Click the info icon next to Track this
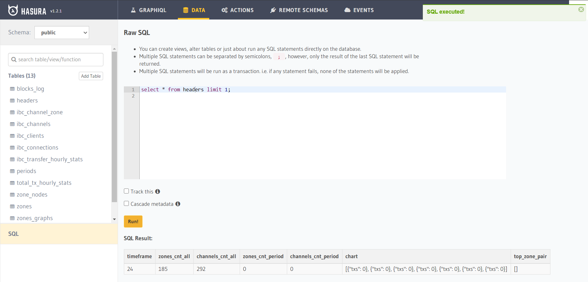Screen dimensions: 588x282 [158, 191]
